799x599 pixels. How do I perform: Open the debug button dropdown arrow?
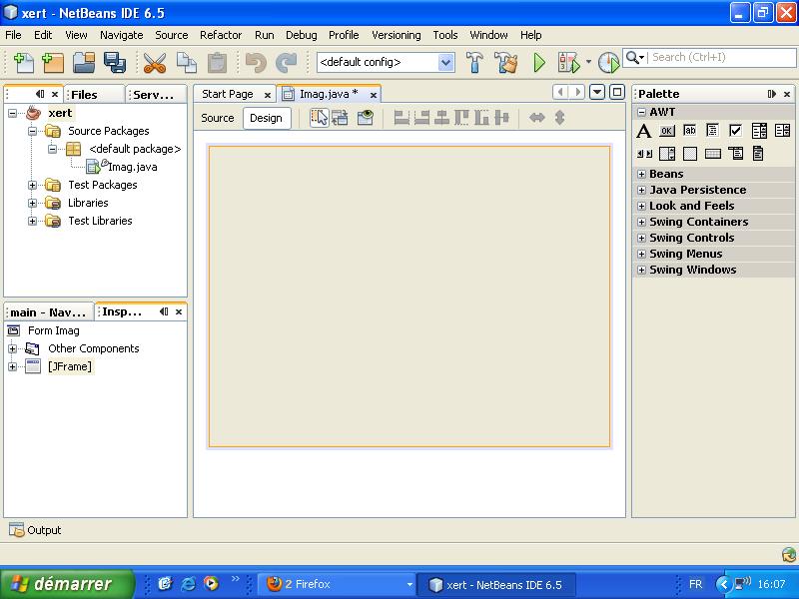click(x=588, y=62)
